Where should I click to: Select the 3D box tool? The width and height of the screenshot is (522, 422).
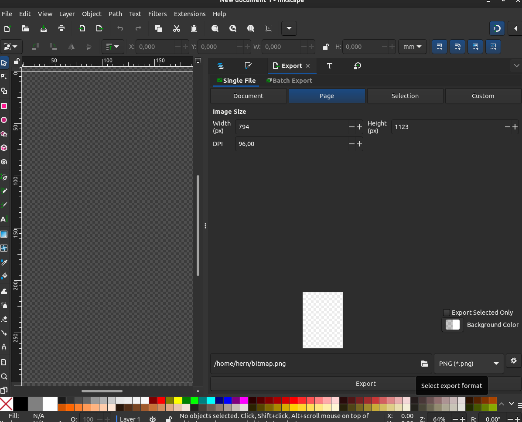pyautogui.click(x=4, y=148)
